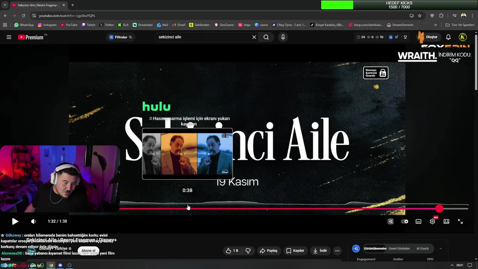Click the red progress scrubber handle
Viewport: 478px width, 269px height.
pos(439,208)
